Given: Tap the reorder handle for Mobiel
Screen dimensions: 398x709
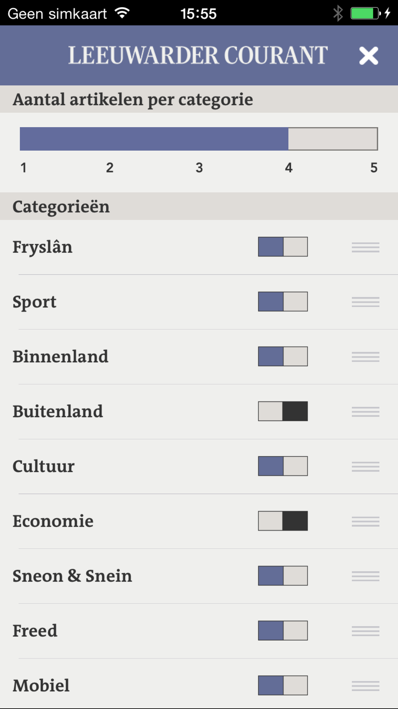Looking at the screenshot, I should tap(365, 686).
